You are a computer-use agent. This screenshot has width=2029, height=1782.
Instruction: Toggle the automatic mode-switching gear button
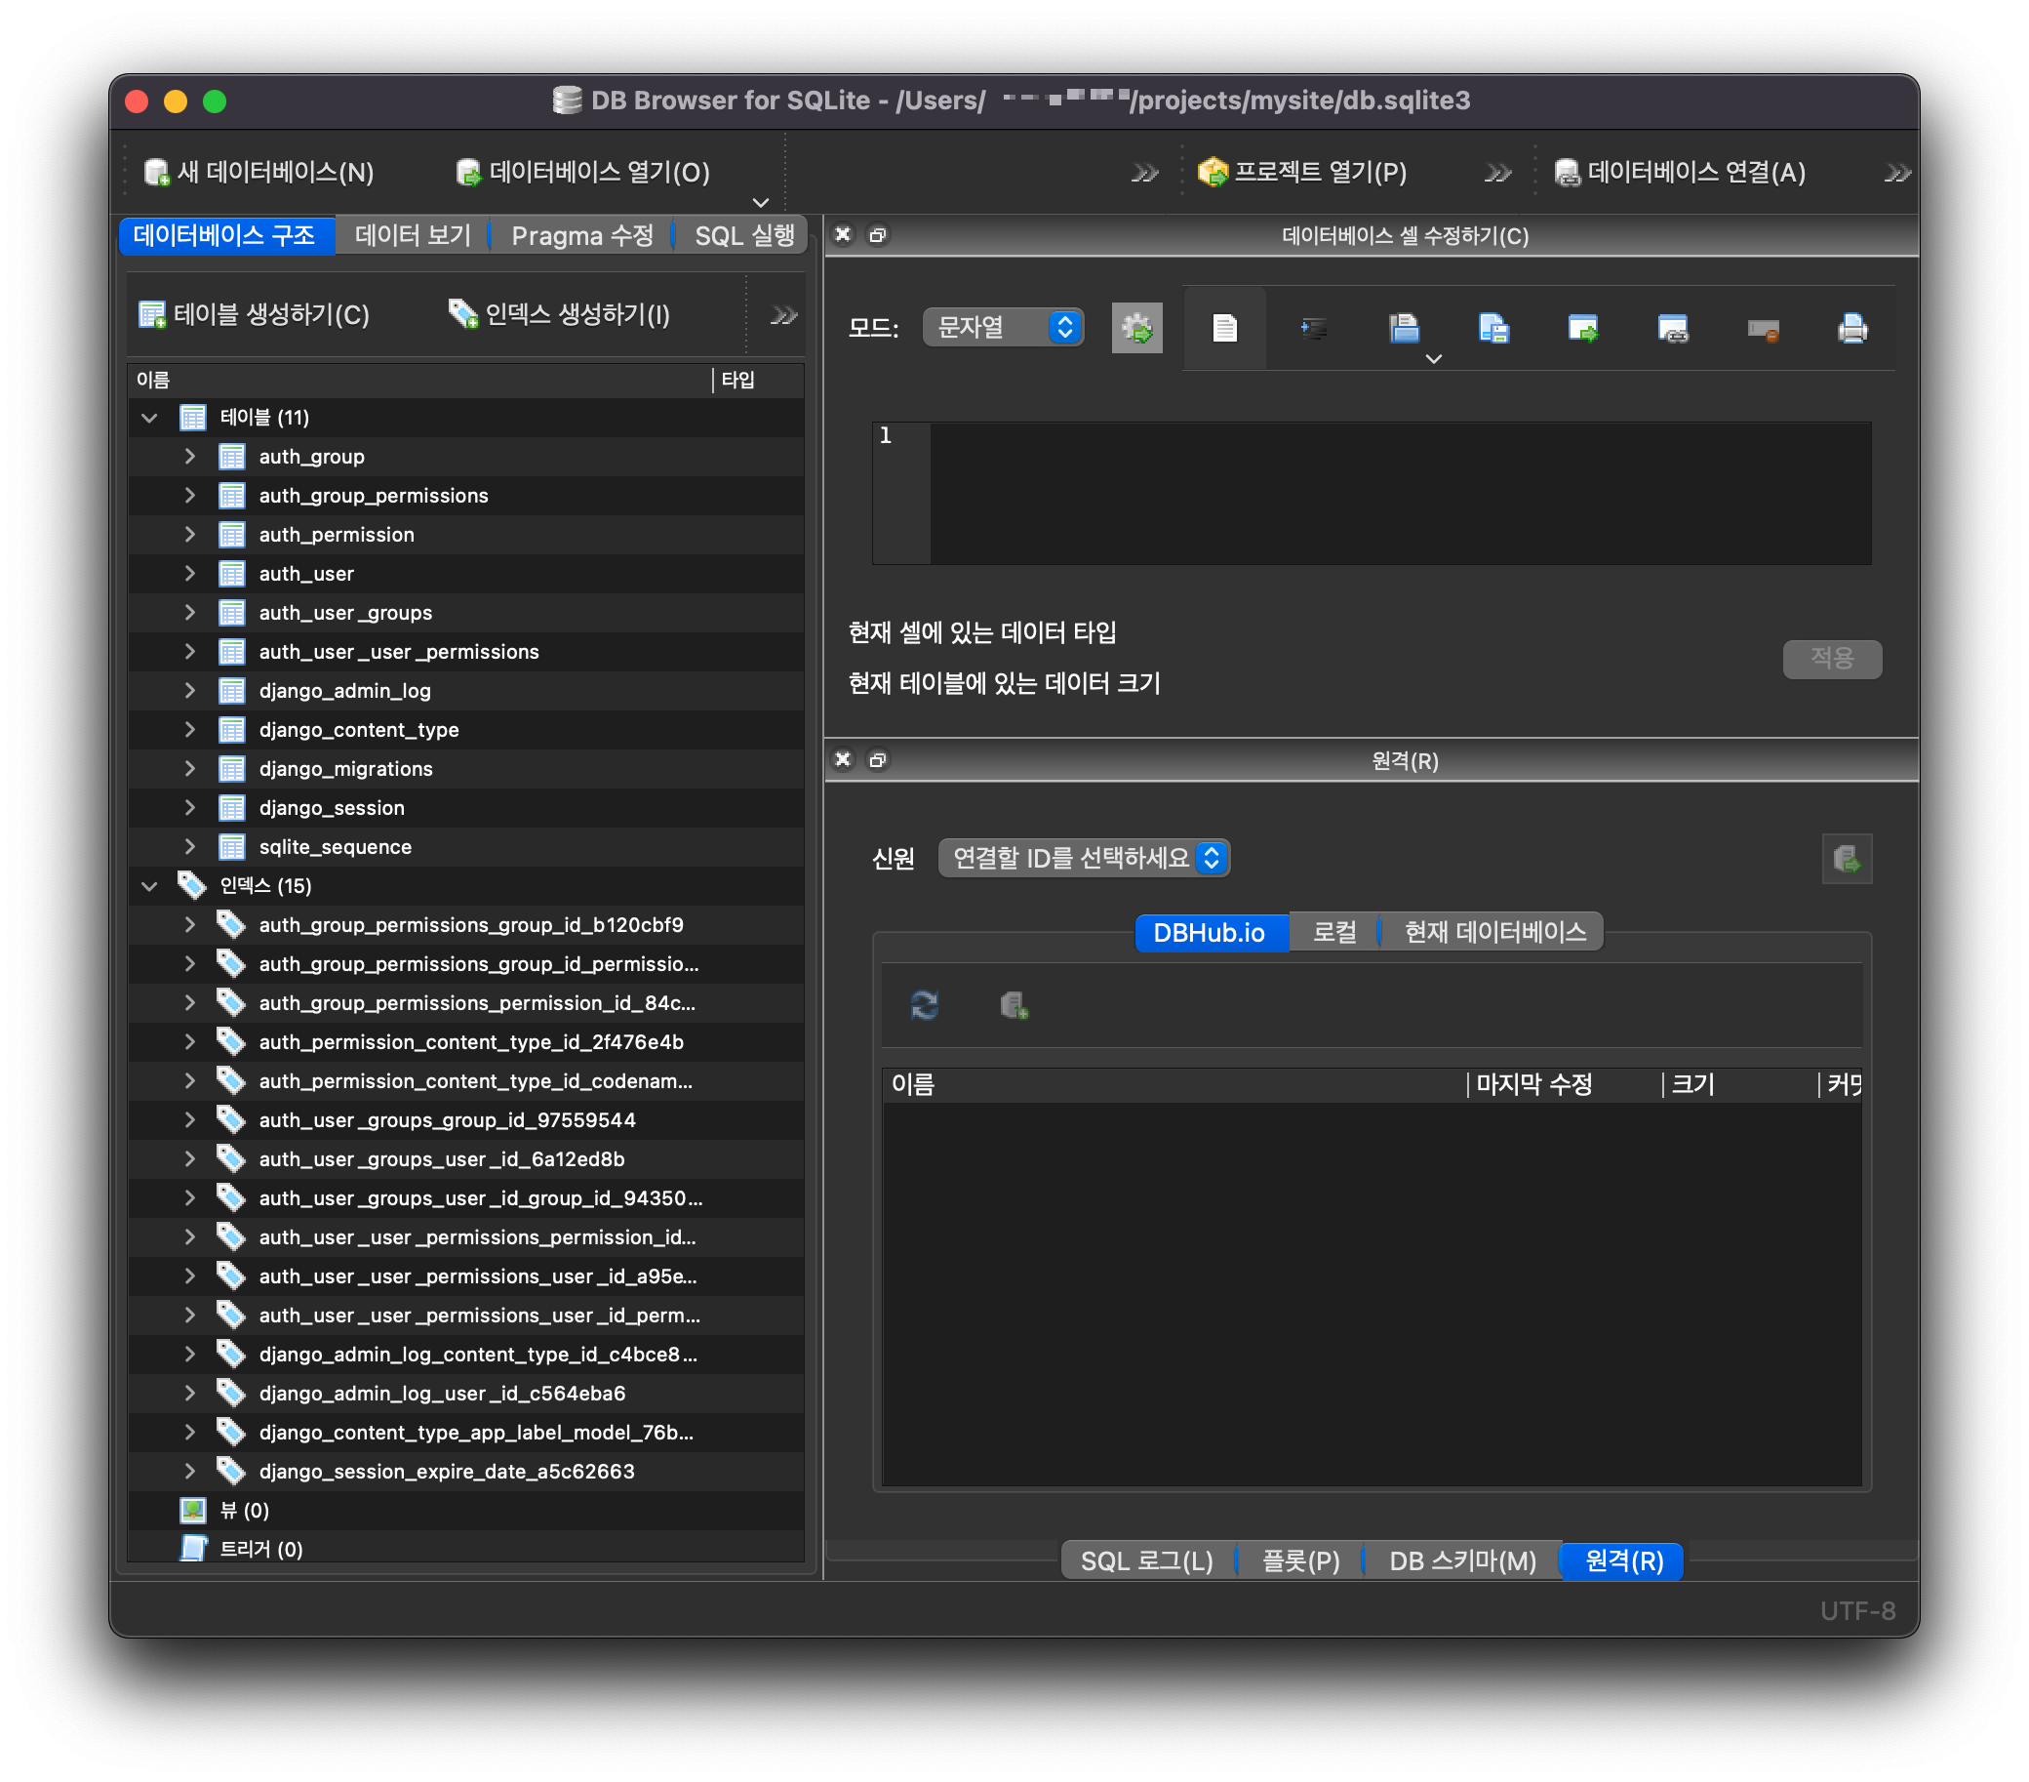[x=1136, y=328]
